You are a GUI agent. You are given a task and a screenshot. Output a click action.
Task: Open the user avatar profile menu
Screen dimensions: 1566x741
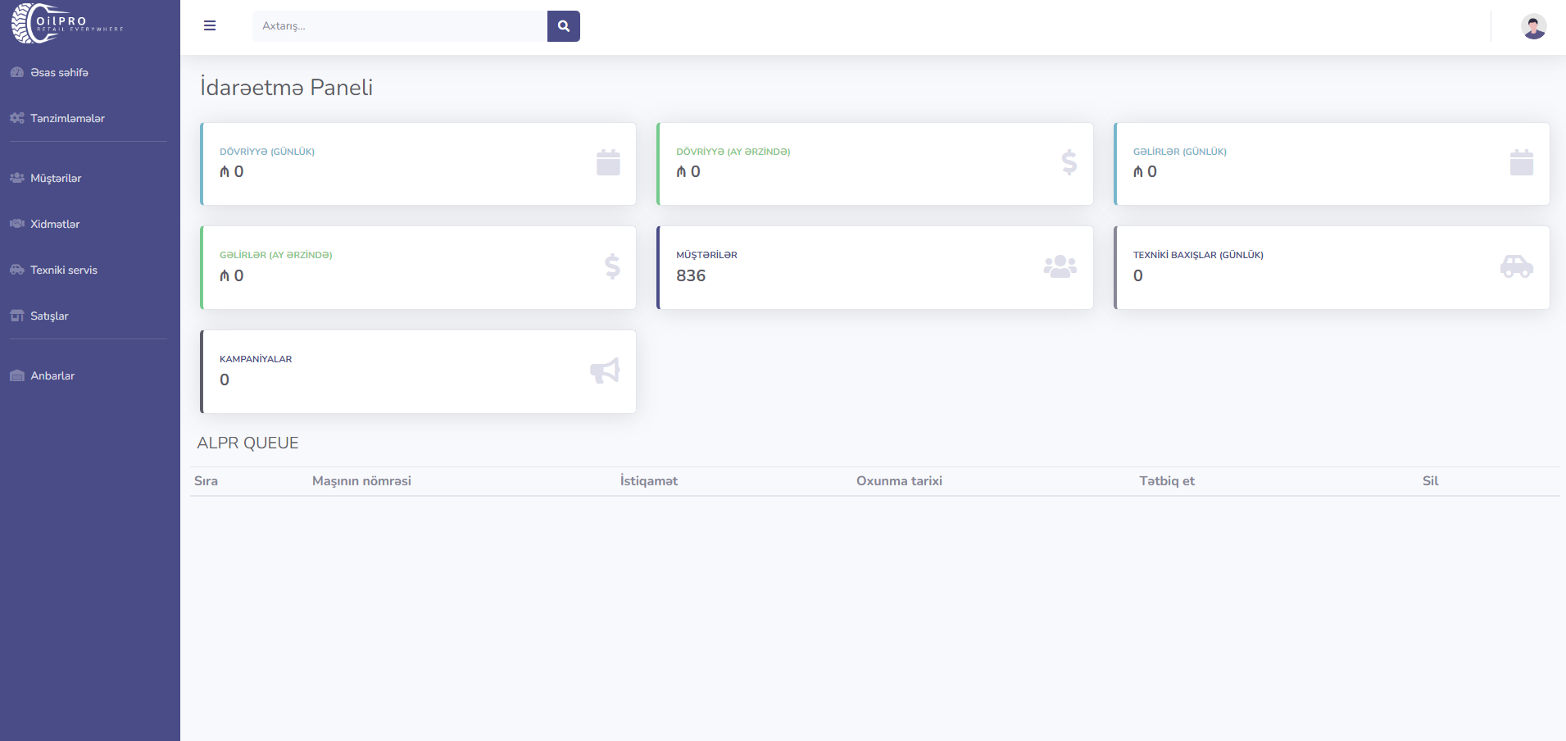click(x=1533, y=26)
